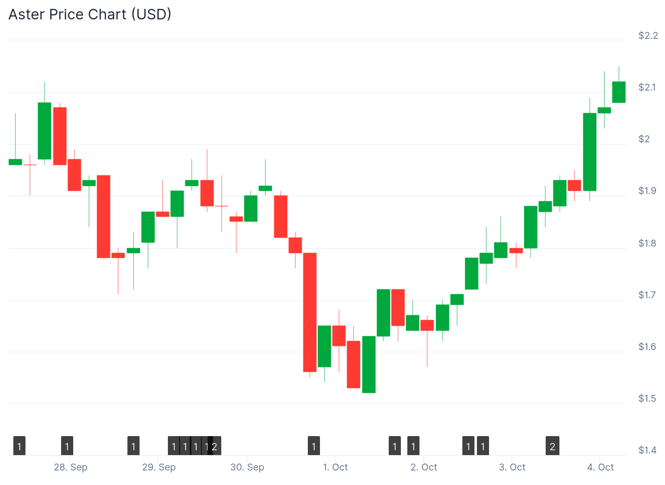
Task: Select the lone event marker just before 1. Oct
Action: tap(314, 446)
